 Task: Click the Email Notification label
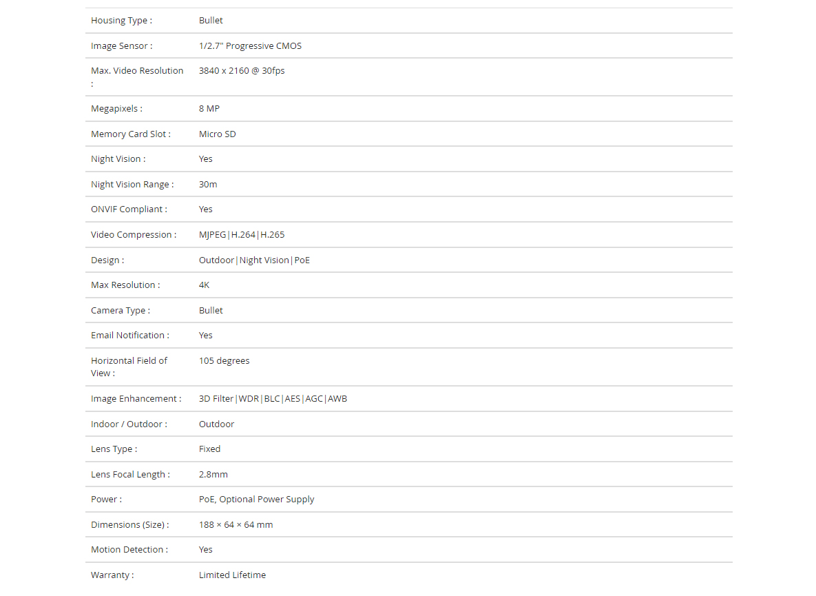pos(130,336)
